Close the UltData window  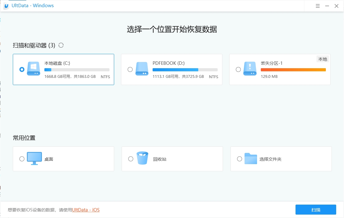pyautogui.click(x=336, y=6)
